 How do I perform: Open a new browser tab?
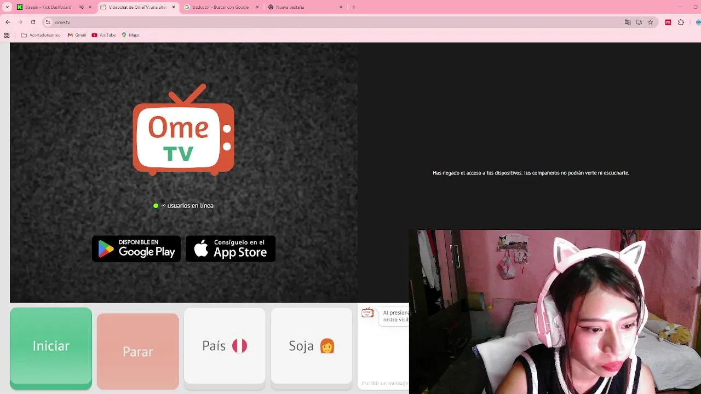coord(354,7)
